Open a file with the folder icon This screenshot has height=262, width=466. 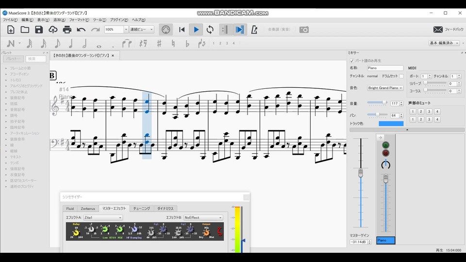pos(25,30)
